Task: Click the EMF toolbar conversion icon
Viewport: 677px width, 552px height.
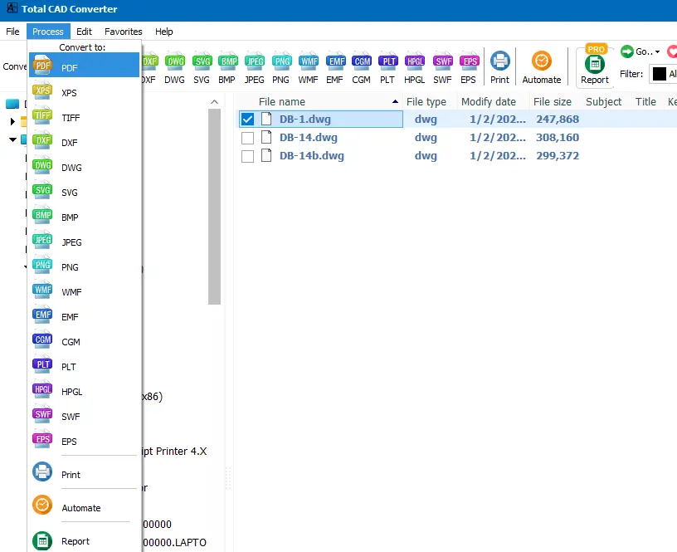Action: [335, 67]
